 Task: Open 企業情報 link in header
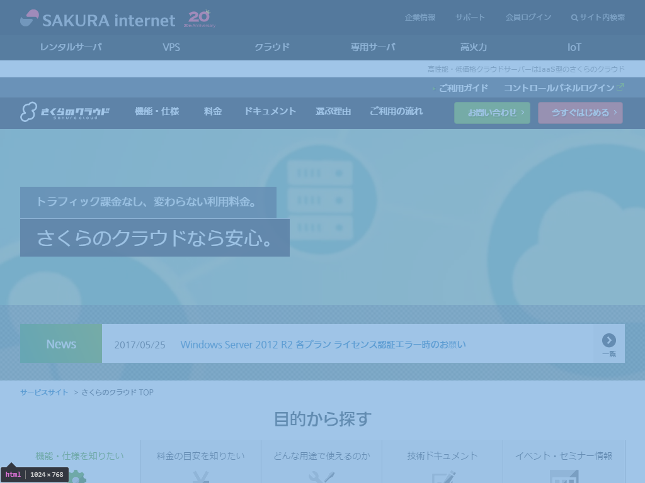pyautogui.click(x=420, y=17)
